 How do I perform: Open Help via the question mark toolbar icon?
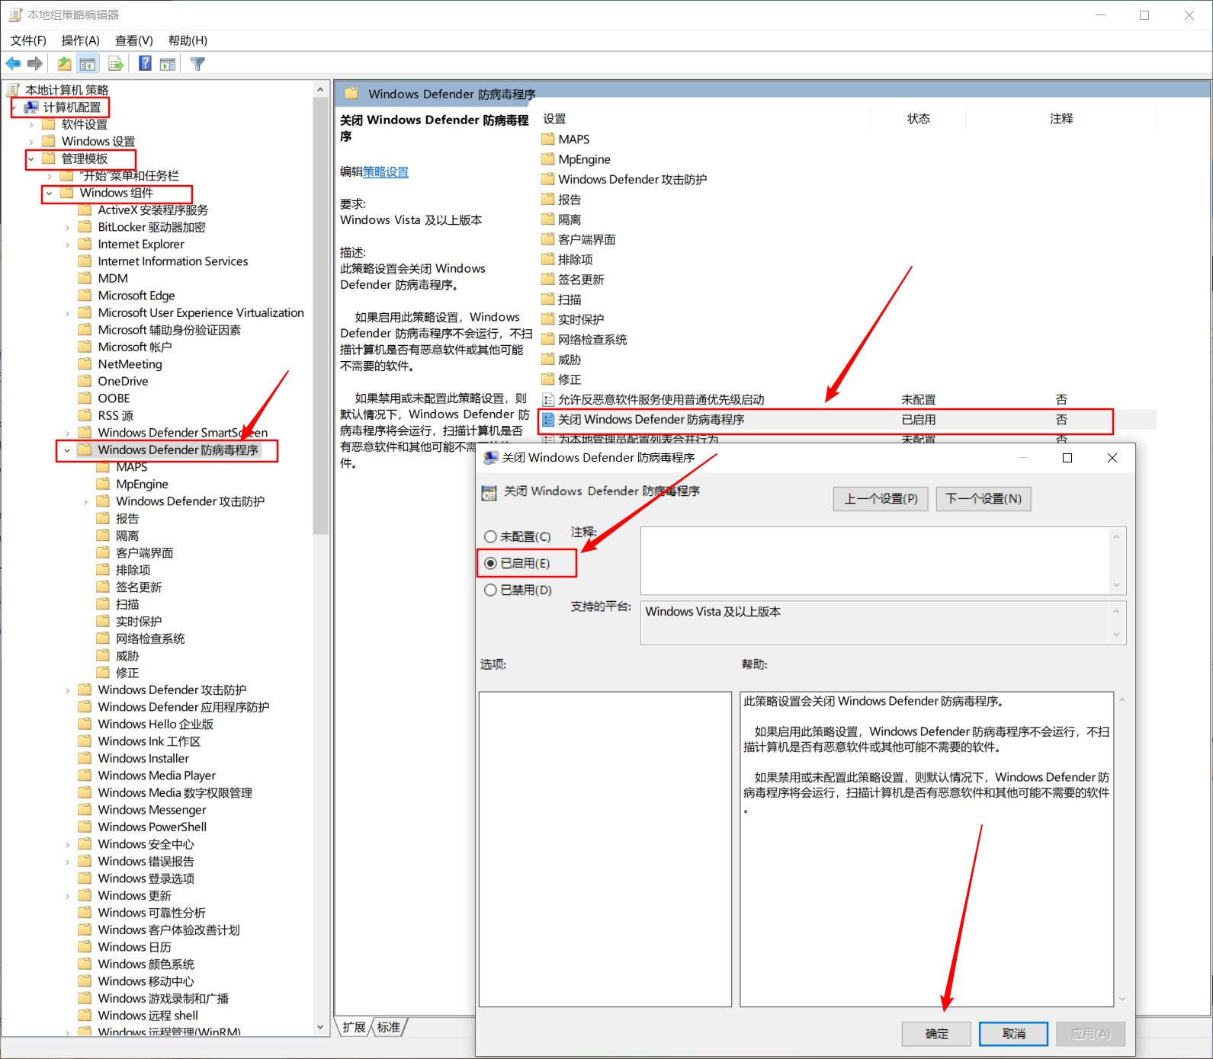(x=145, y=64)
